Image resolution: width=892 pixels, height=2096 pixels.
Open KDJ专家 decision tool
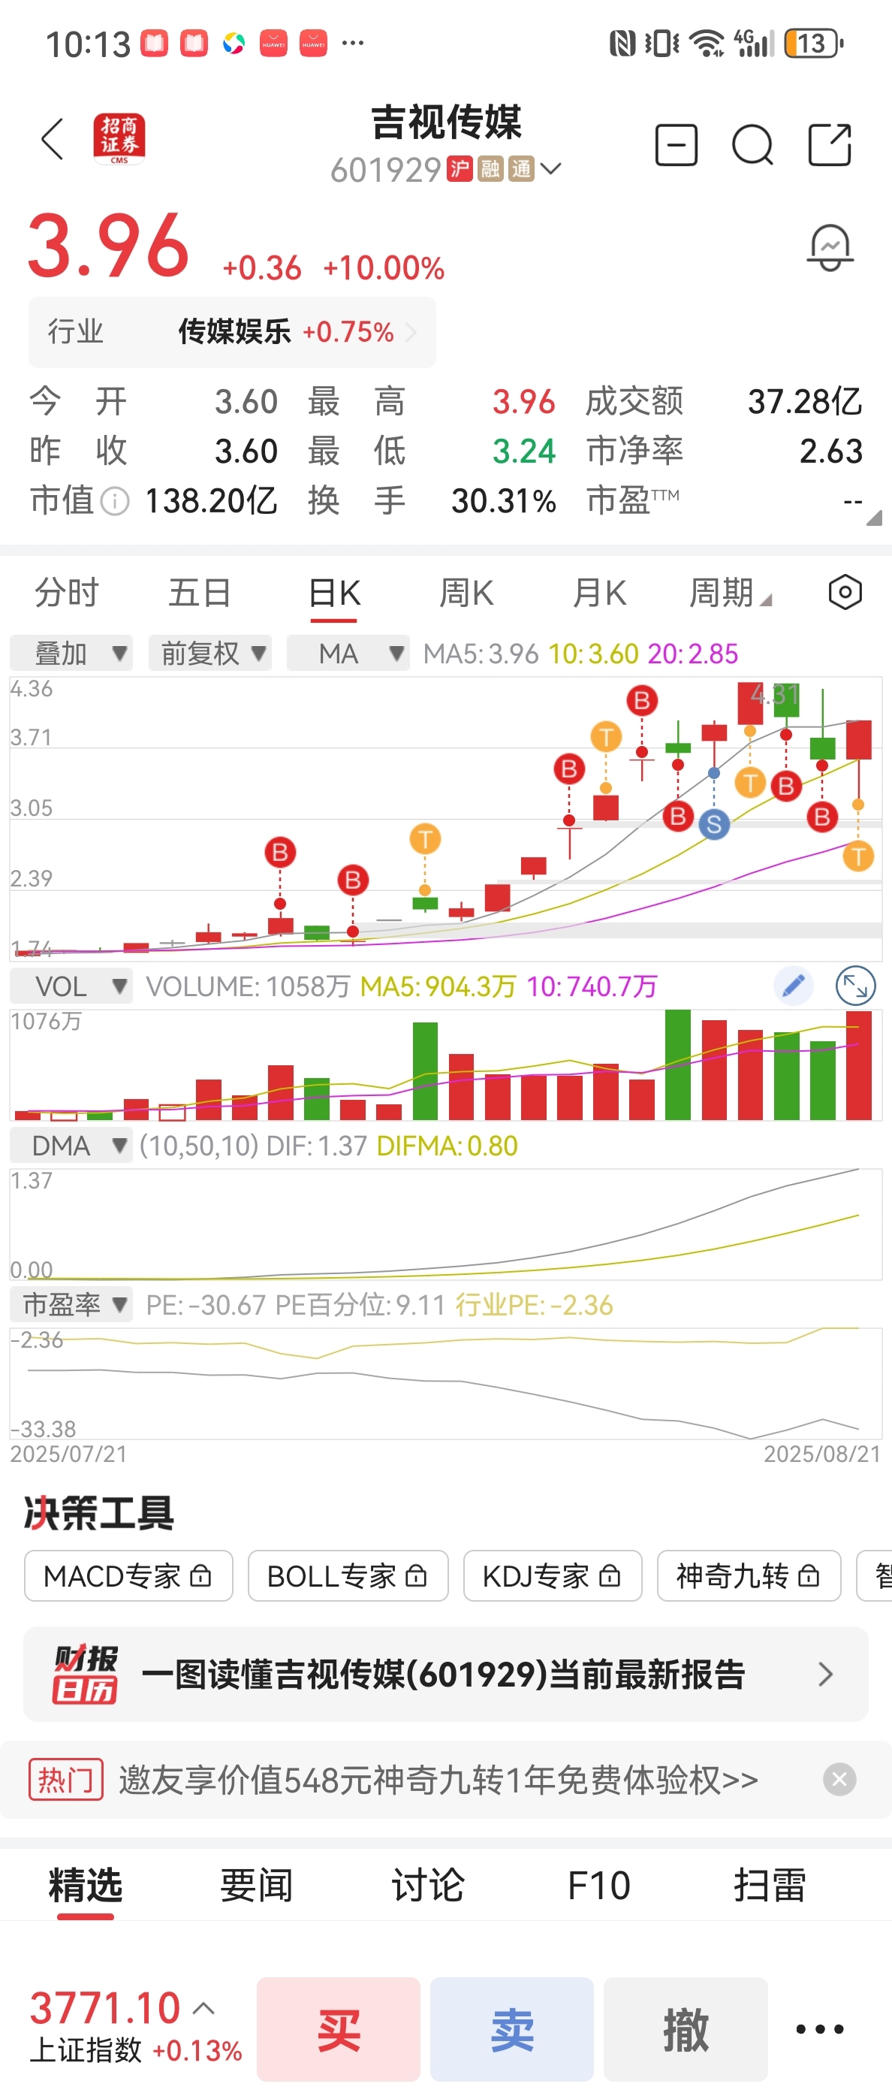(x=553, y=1576)
